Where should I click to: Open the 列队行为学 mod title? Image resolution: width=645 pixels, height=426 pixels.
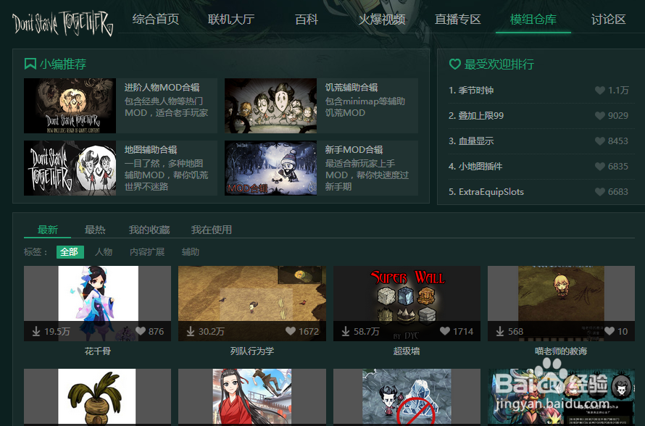(252, 351)
